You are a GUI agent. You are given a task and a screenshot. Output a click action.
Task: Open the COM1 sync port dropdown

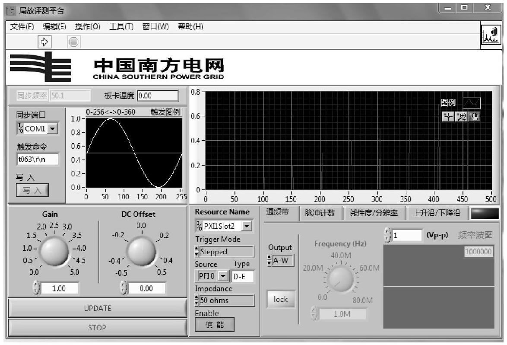point(52,128)
